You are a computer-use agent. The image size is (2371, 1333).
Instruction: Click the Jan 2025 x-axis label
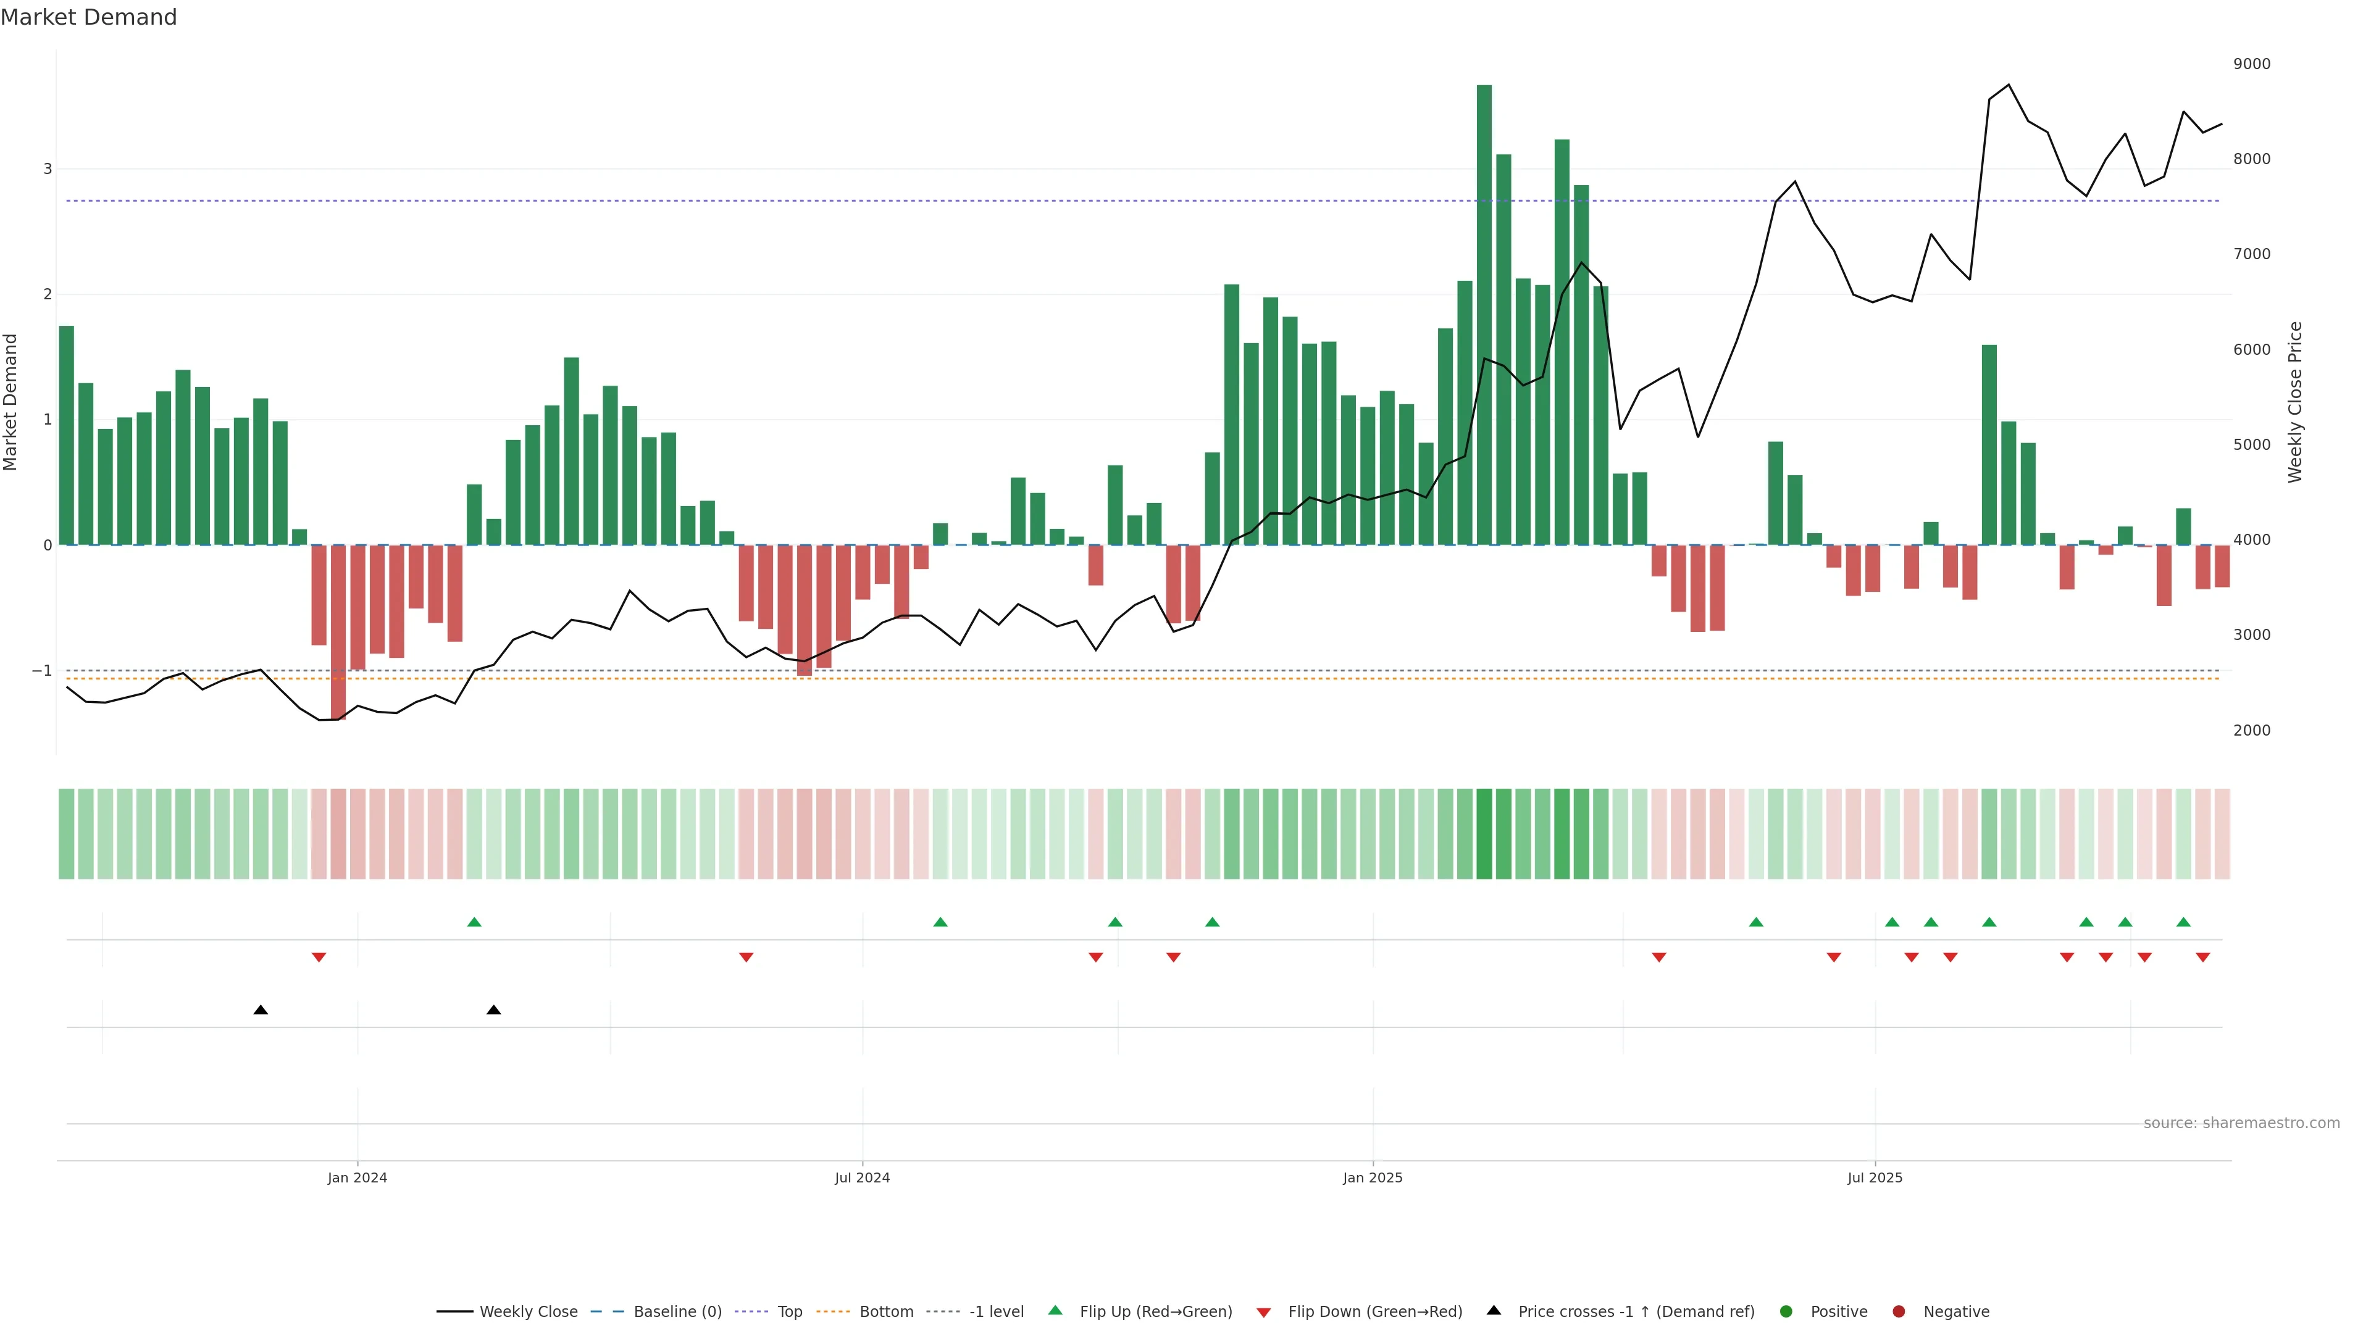tap(1373, 1177)
